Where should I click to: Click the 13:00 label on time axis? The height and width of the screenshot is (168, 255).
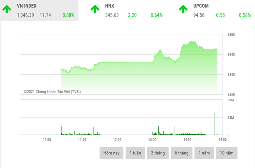tap(152, 140)
